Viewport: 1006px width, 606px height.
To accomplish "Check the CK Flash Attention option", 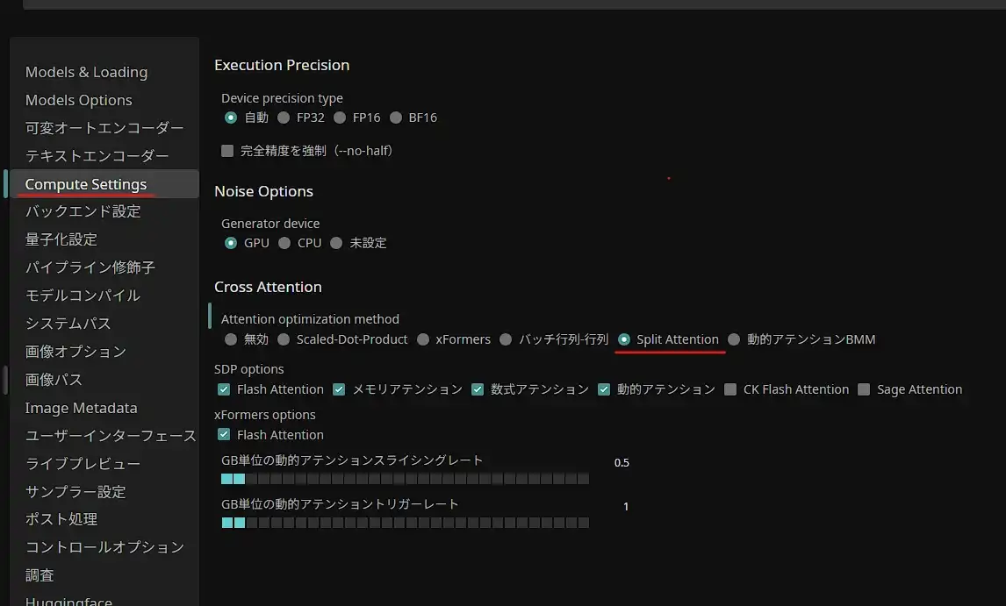I will [x=731, y=389].
